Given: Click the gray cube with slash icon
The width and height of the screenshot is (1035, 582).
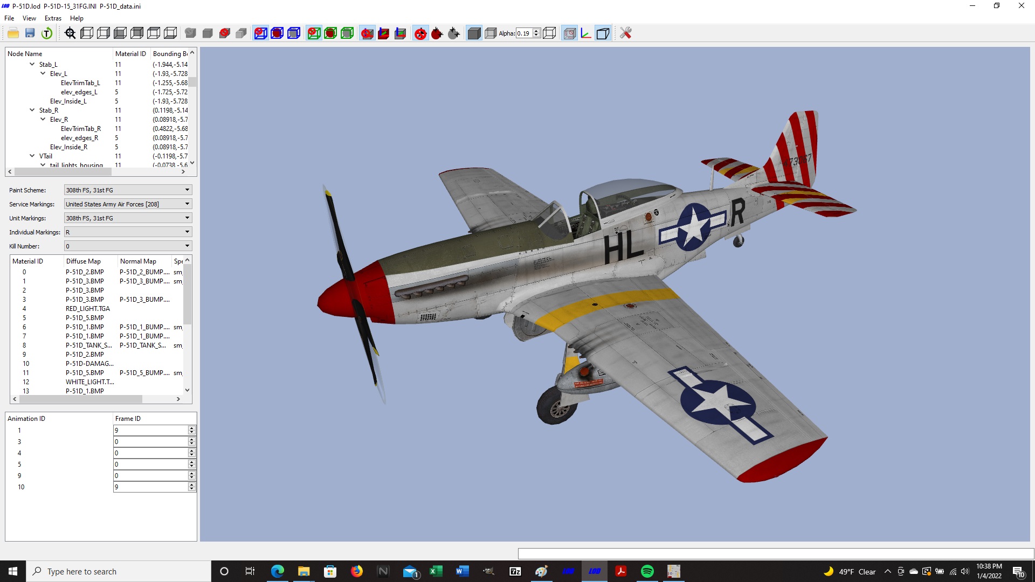Looking at the screenshot, I should pos(190,33).
